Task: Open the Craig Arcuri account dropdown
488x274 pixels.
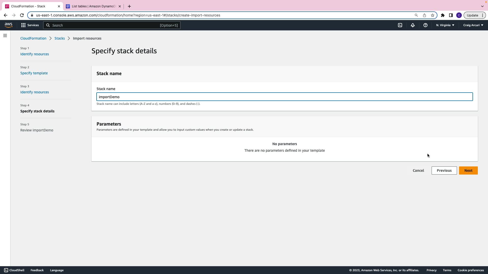Action: pyautogui.click(x=473, y=25)
